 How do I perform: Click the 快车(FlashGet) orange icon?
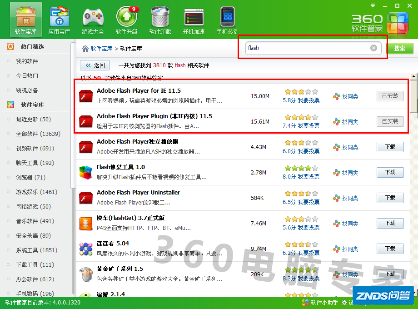(86, 224)
